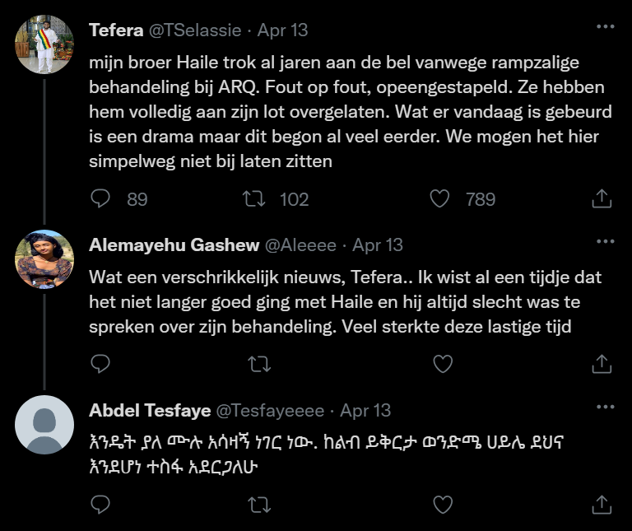Image resolution: width=632 pixels, height=531 pixels.
Task: Reply to Abdel Tesfaye's tweet
Action: click(x=100, y=503)
